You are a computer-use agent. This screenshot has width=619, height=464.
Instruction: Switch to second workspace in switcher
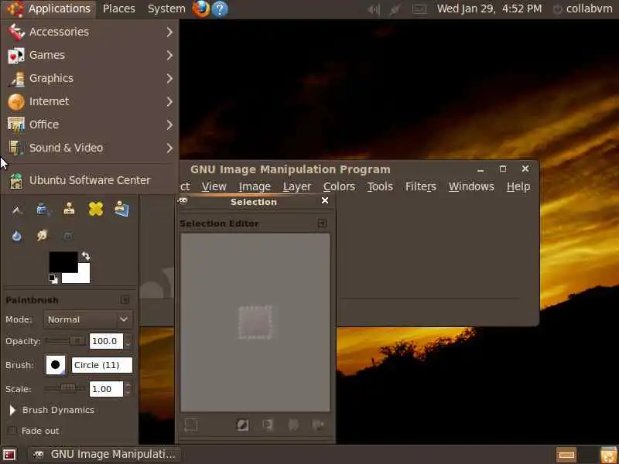(x=587, y=455)
